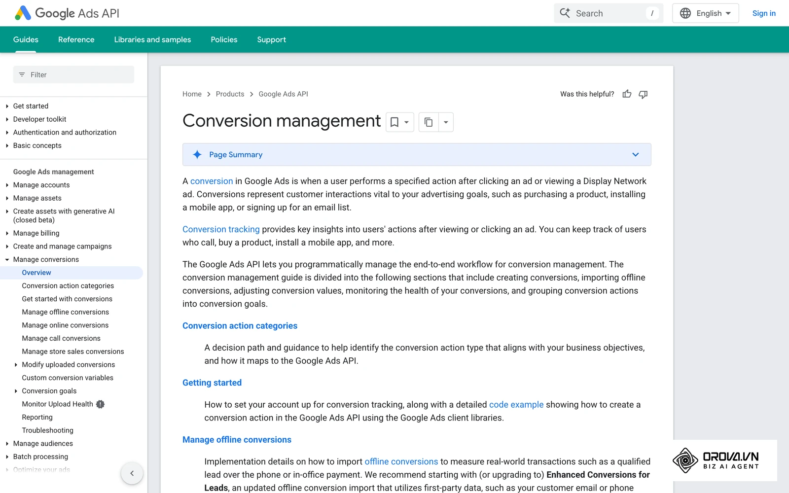Expand Batch processing section
Viewport: 789px width, 493px height.
tap(7, 457)
